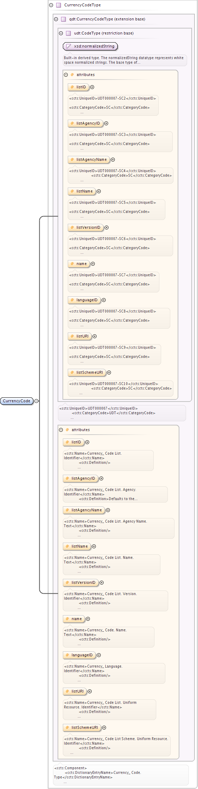Screen dimensions: 198x789
Task: Collapse the second attributes group in extension
Action: (x=61, y=430)
